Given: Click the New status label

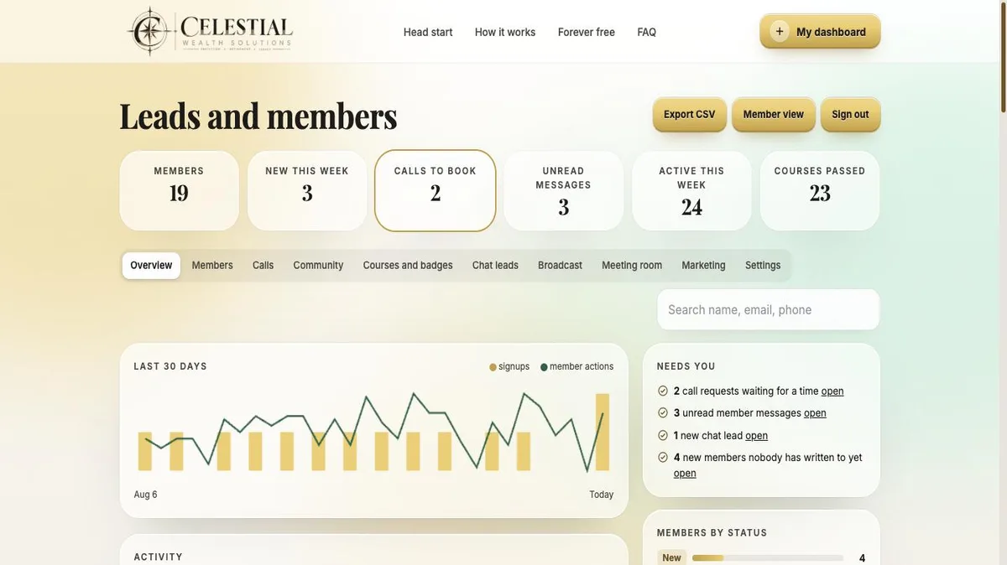Looking at the screenshot, I should (x=672, y=558).
